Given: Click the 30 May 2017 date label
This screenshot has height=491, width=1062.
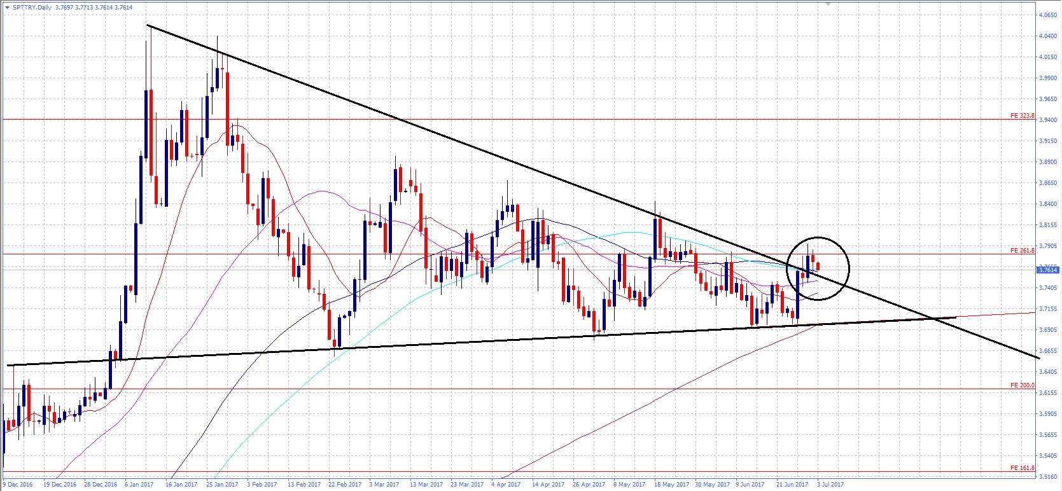Looking at the screenshot, I should (x=711, y=485).
